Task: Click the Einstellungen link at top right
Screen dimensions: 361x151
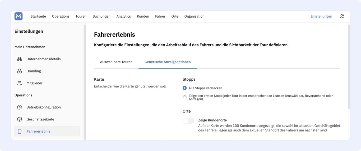Action: pyautogui.click(x=321, y=16)
